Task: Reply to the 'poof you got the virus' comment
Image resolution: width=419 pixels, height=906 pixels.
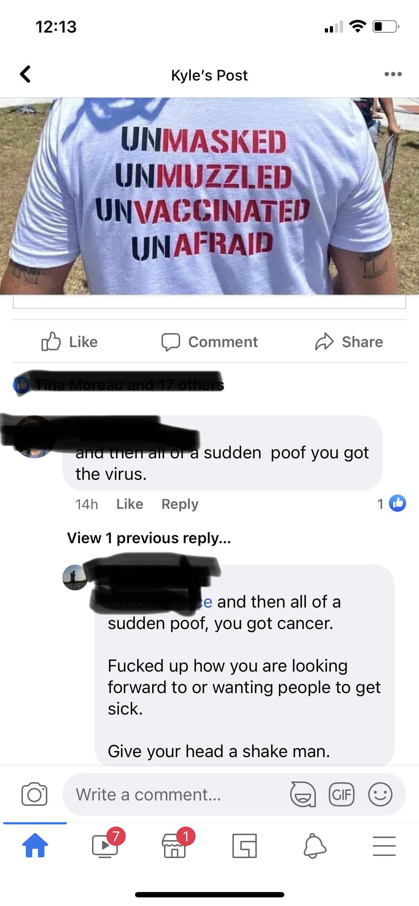Action: click(x=180, y=504)
